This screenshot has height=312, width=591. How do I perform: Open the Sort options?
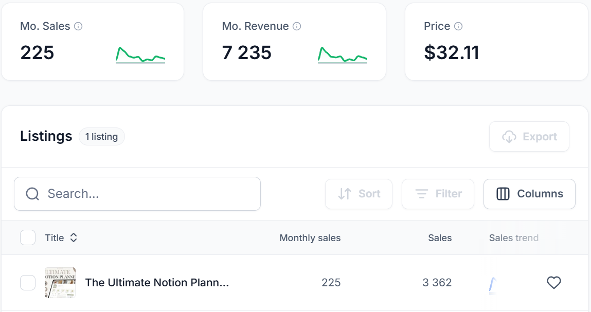click(x=359, y=194)
